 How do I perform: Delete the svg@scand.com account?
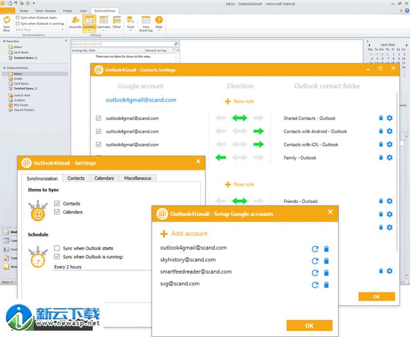(x=327, y=285)
